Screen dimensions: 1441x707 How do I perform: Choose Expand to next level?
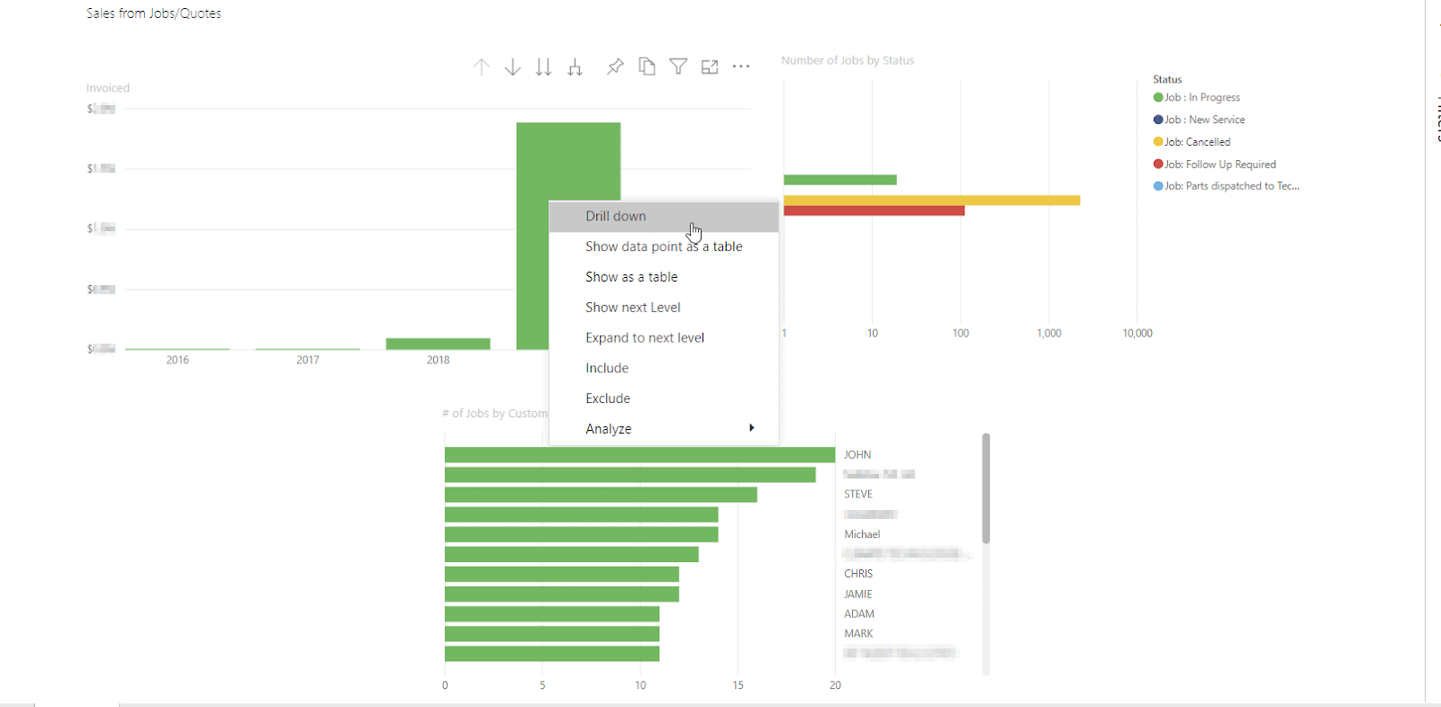664,338
